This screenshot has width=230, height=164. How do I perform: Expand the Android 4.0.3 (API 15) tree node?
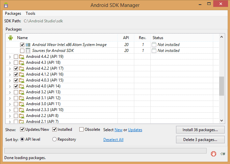point(10,81)
